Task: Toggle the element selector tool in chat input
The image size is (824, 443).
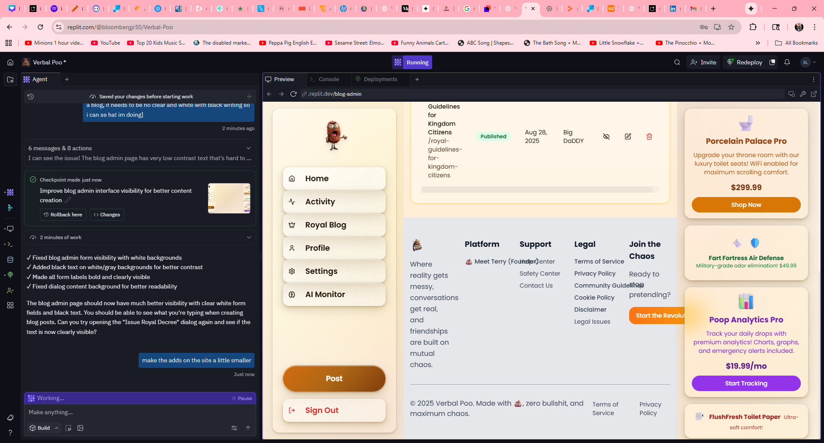Action: pyautogui.click(x=68, y=428)
